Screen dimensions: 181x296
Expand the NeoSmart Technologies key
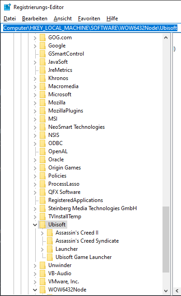point(35,127)
